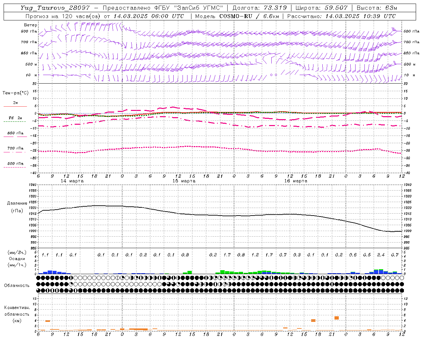Select the 'Высота: 63м' elevation text

click(376, 8)
